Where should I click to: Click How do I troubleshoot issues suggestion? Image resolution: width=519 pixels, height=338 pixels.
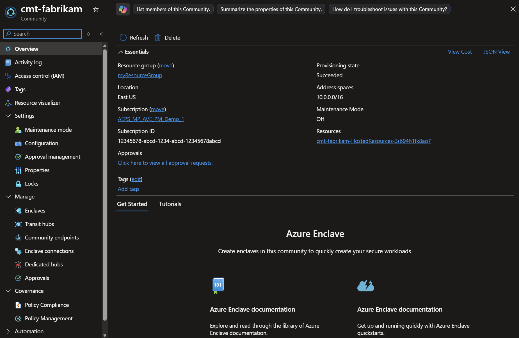coord(390,9)
